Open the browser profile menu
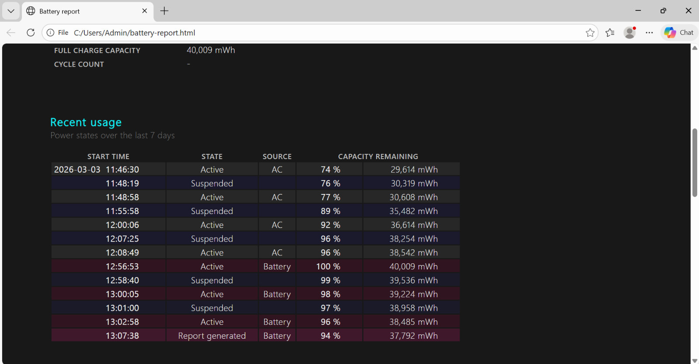The image size is (699, 364). pos(630,33)
